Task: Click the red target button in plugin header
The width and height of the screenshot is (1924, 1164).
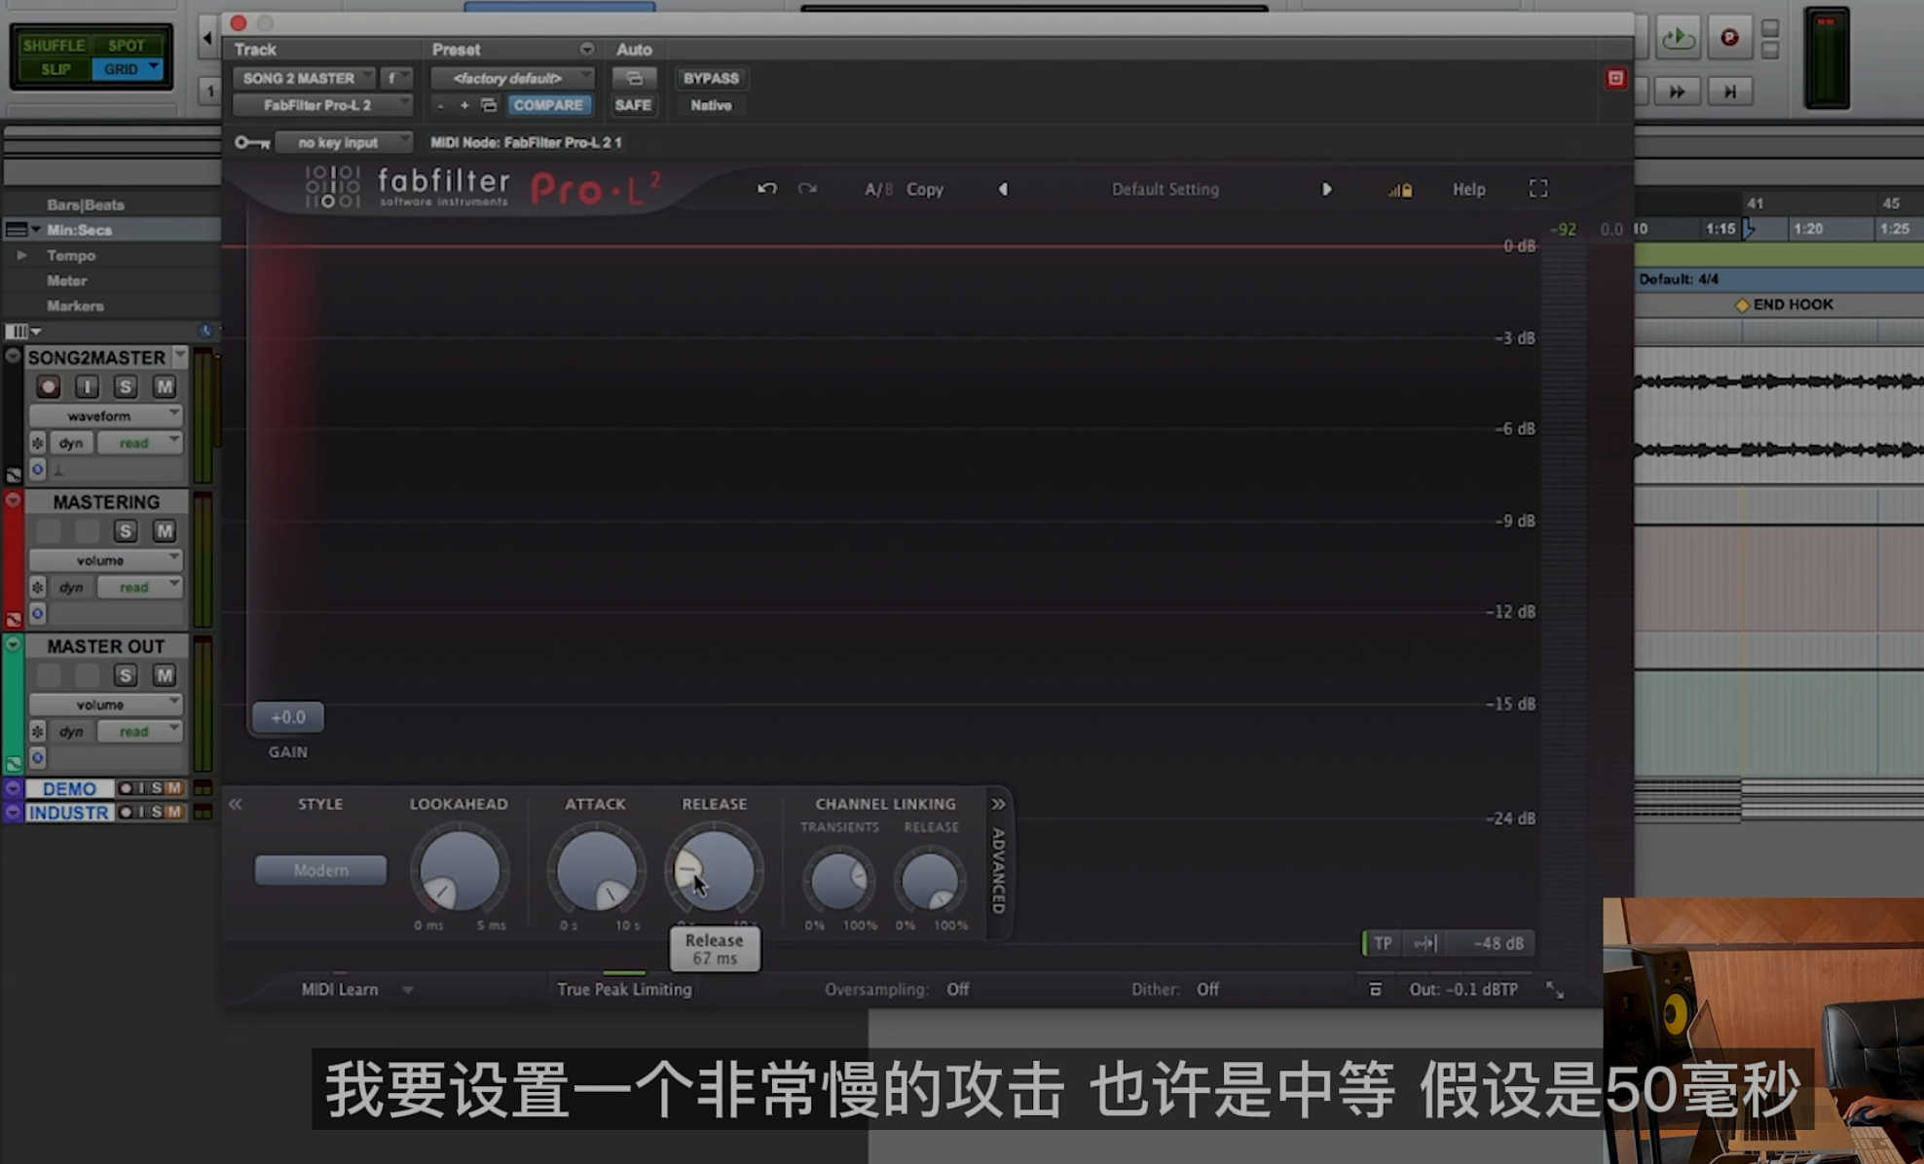Action: 1615,79
